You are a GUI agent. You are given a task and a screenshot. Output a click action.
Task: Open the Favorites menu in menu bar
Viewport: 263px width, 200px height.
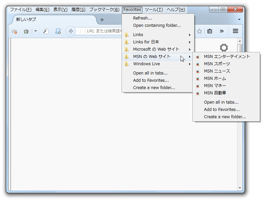tap(132, 10)
